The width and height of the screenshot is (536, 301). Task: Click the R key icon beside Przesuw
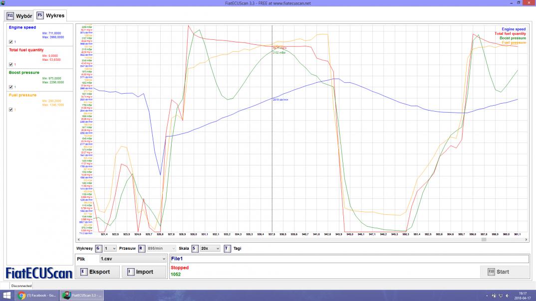tap(141, 248)
